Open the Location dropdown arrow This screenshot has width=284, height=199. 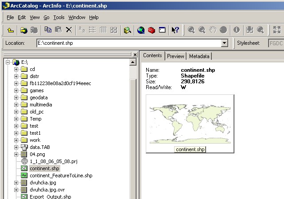pyautogui.click(x=224, y=43)
